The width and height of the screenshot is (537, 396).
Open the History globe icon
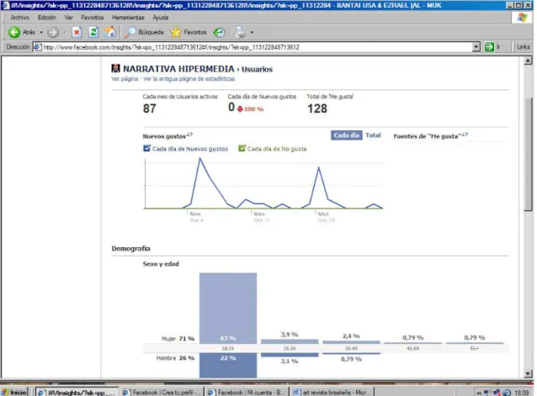(219, 33)
